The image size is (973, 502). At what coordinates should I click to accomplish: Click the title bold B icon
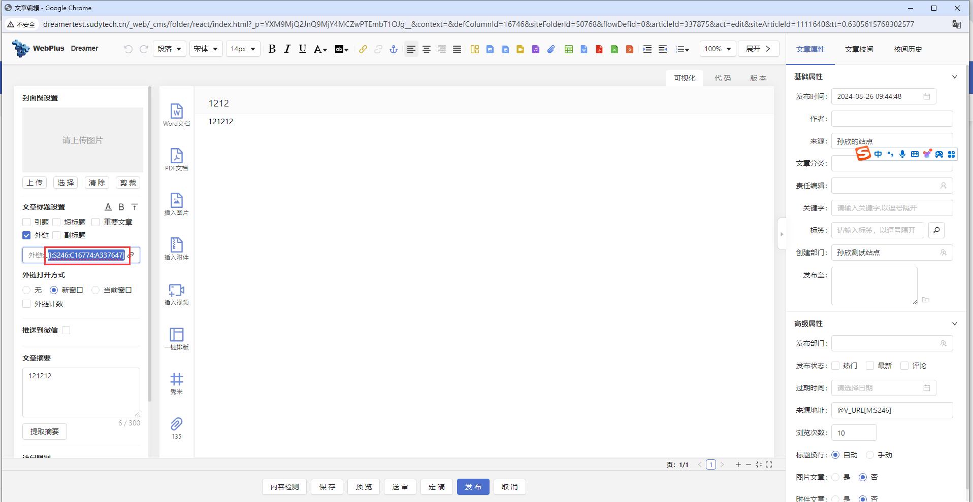[x=121, y=207]
